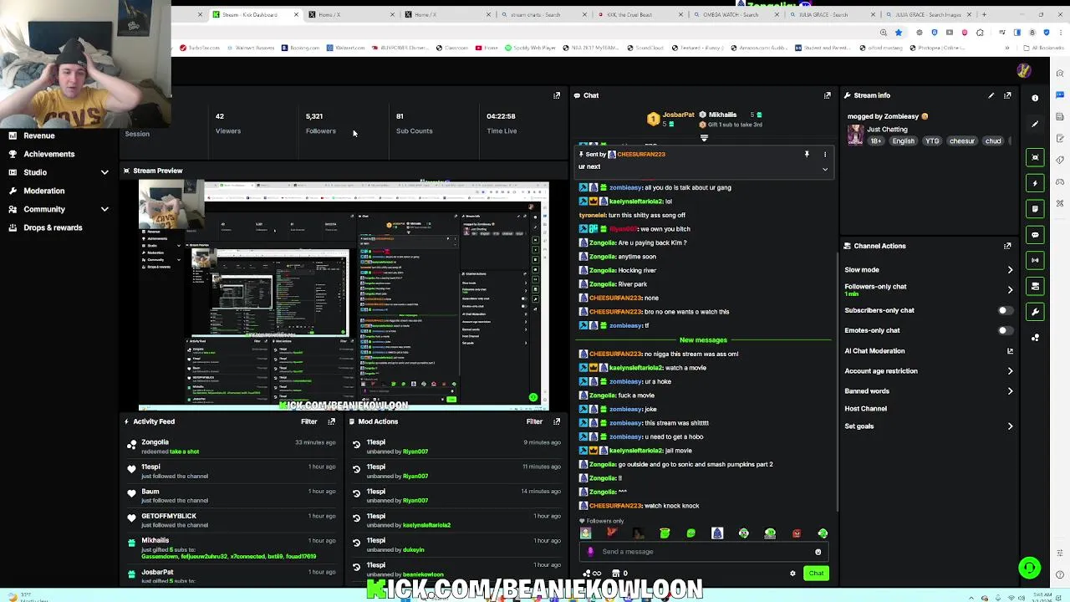This screenshot has height=602, width=1070.
Task: Open Banned words settings arrow
Action: pyautogui.click(x=1010, y=391)
